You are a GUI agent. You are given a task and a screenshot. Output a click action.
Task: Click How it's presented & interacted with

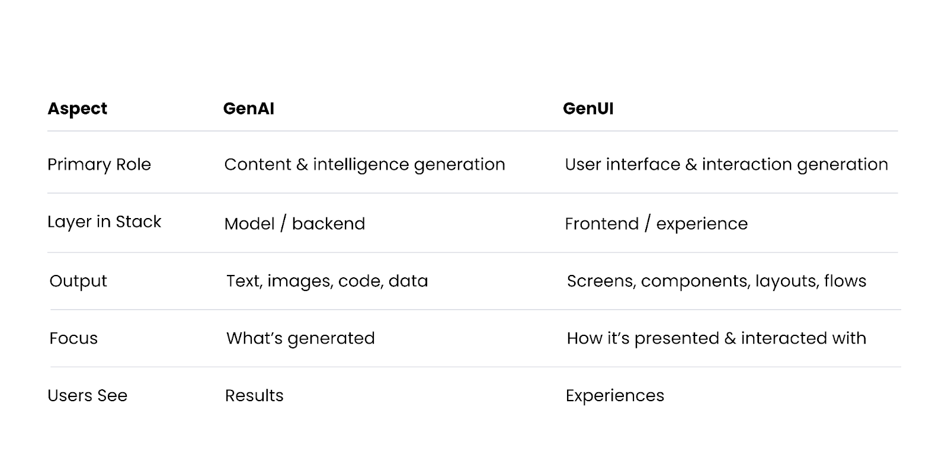(x=716, y=338)
